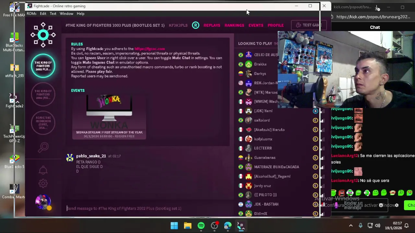
Task: Click the TEST GAME button
Action: coord(308,25)
